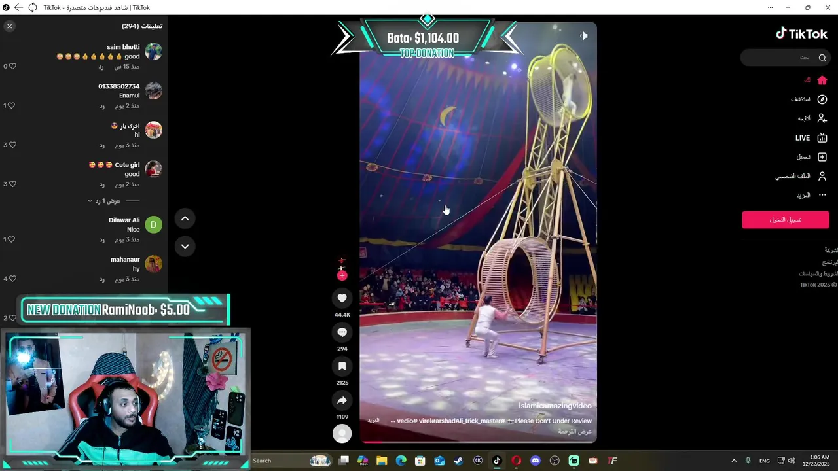Reload the page with the refresh icon
This screenshot has width=838, height=471.
(x=32, y=7)
